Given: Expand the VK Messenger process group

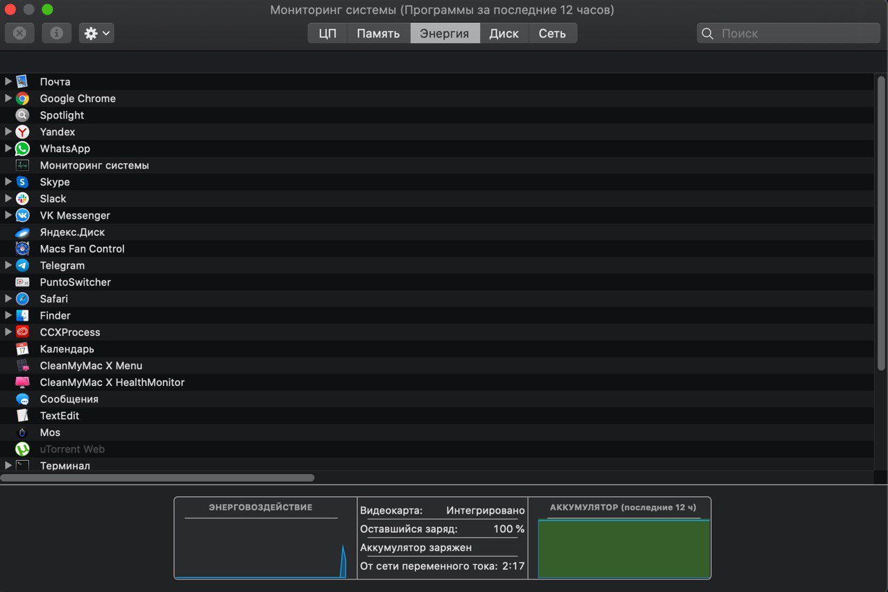Looking at the screenshot, I should [8, 214].
